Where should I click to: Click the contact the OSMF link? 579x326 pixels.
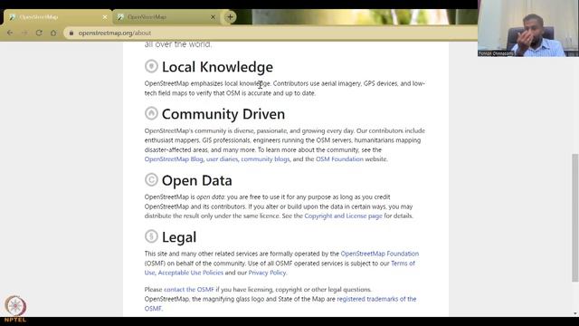click(x=189, y=290)
